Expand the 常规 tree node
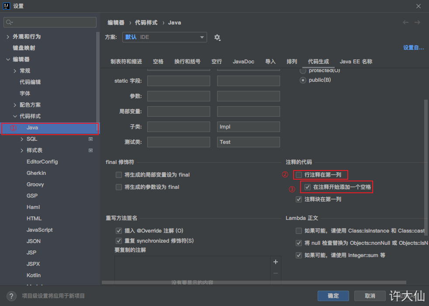The width and height of the screenshot is (429, 306). pyautogui.click(x=15, y=71)
